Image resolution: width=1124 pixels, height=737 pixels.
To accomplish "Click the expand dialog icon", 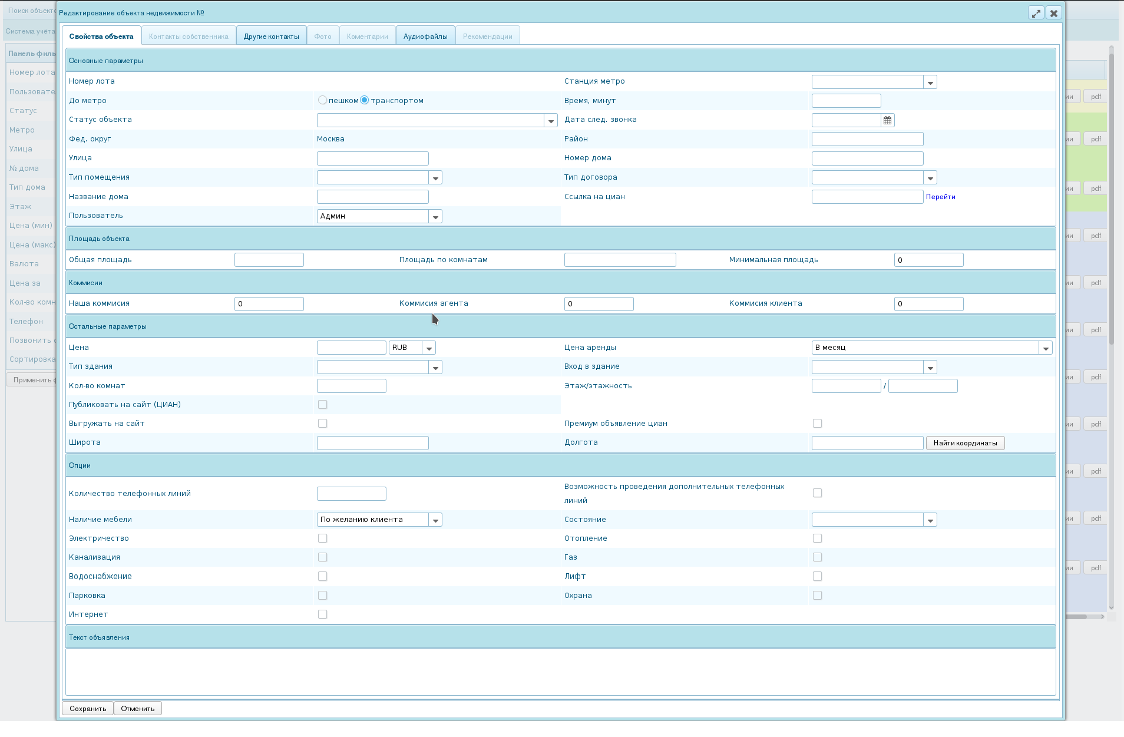I will point(1036,13).
